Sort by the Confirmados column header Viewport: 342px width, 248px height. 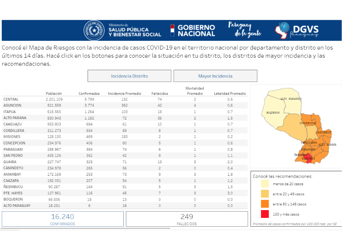pos(89,93)
